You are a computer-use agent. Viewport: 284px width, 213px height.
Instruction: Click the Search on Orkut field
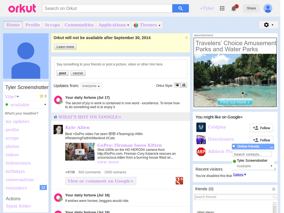pyautogui.click(x=107, y=8)
